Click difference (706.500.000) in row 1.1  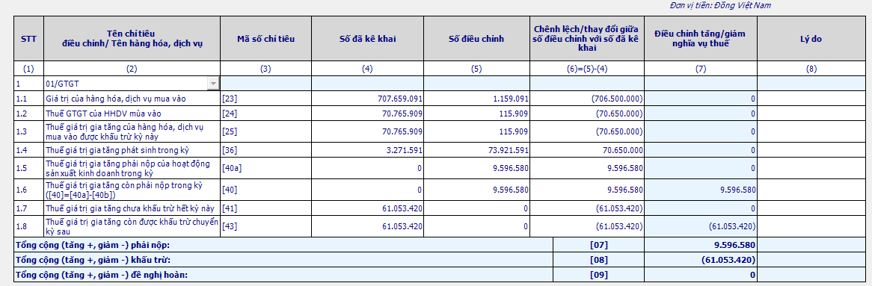click(x=587, y=99)
